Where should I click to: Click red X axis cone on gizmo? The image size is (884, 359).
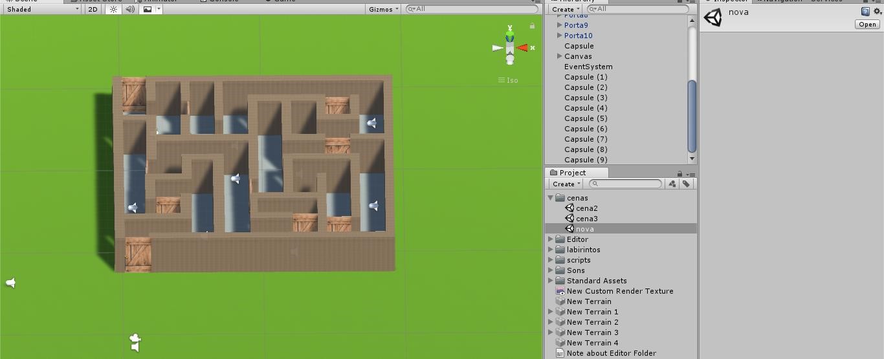click(x=523, y=48)
